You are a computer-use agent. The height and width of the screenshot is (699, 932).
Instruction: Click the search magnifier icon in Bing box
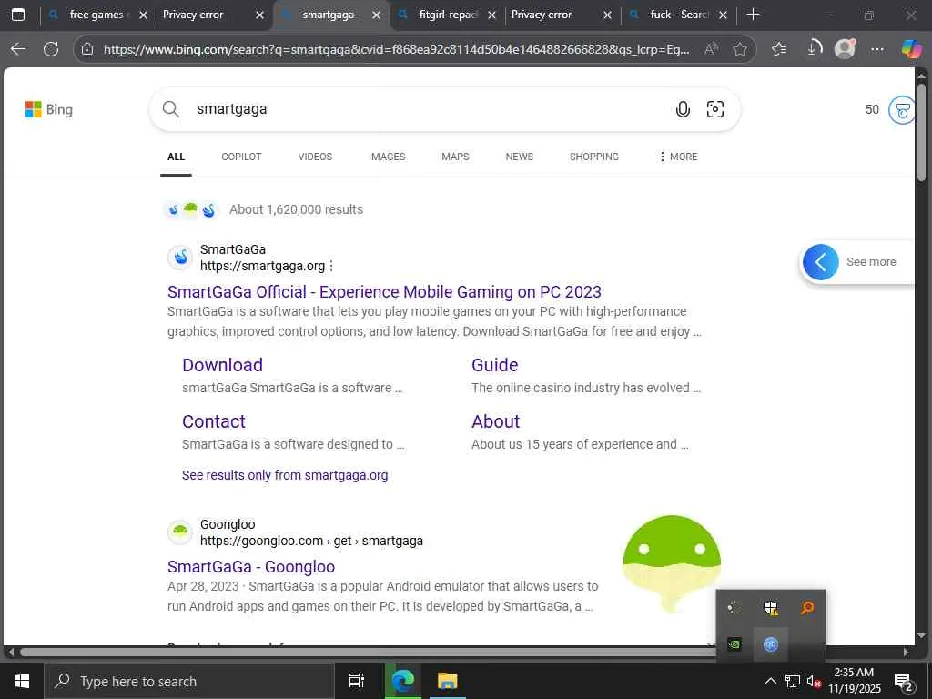click(170, 109)
